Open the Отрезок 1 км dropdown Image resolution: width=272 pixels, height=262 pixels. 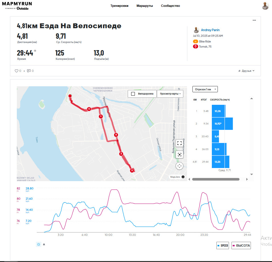[x=205, y=89]
